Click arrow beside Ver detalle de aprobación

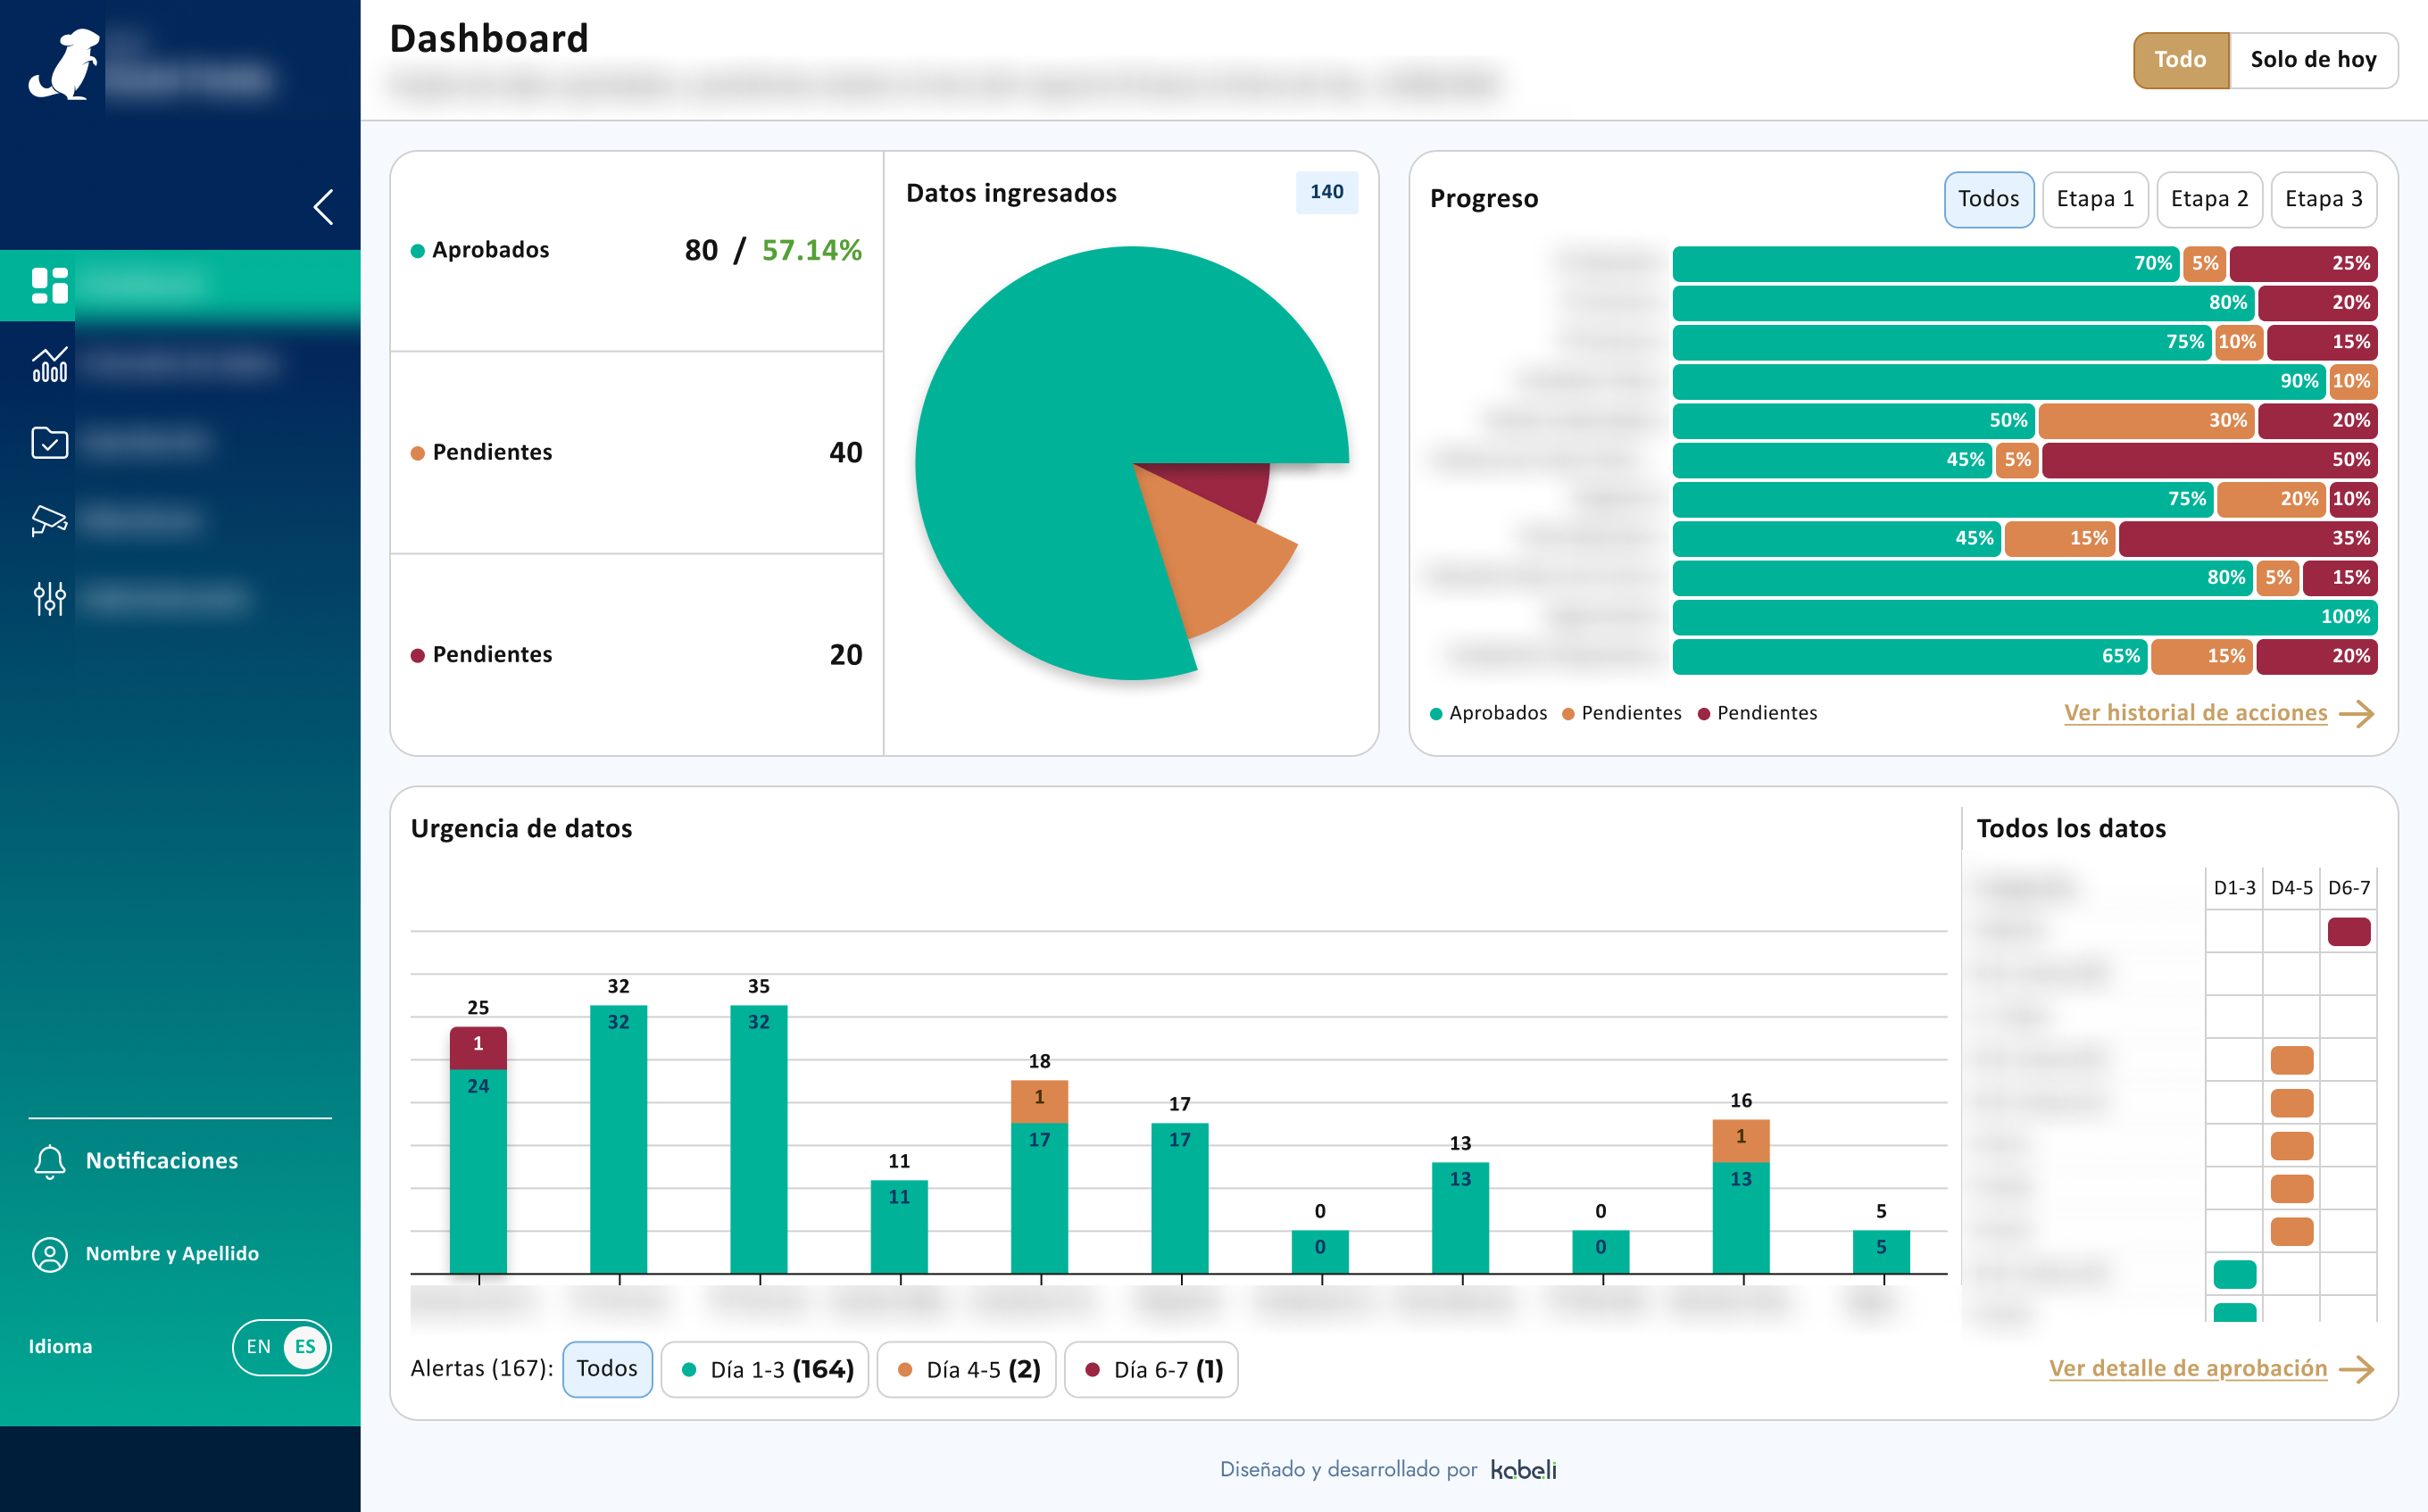coord(2357,1369)
